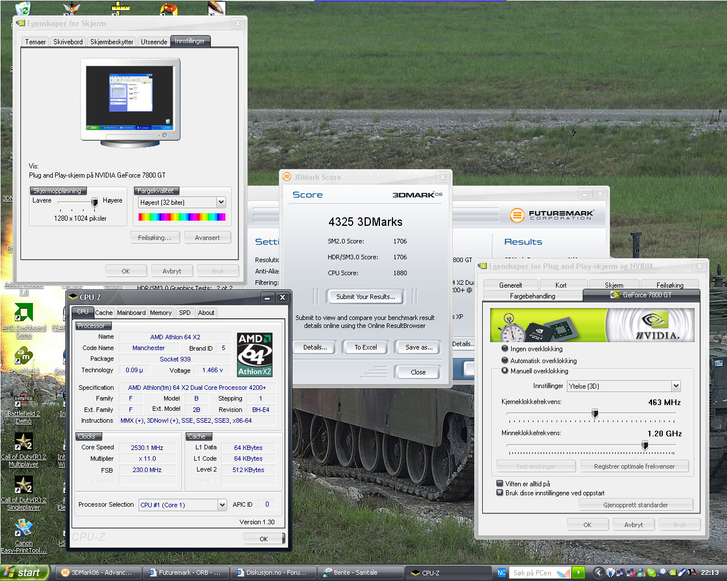The image size is (727, 581).
Task: Launch the Battlefield 2 Demo desktop icon
Action: (x=24, y=409)
